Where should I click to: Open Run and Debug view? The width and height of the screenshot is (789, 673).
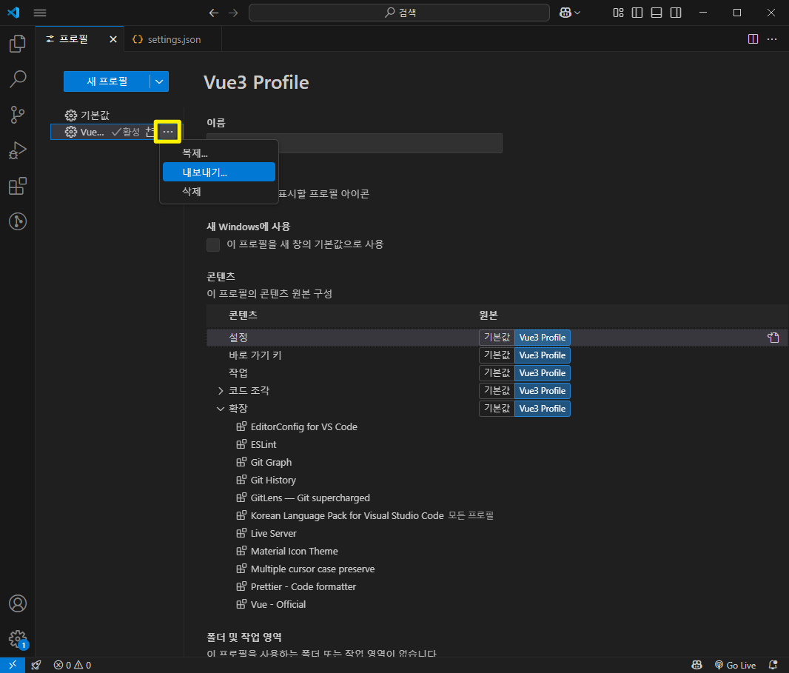[x=18, y=150]
